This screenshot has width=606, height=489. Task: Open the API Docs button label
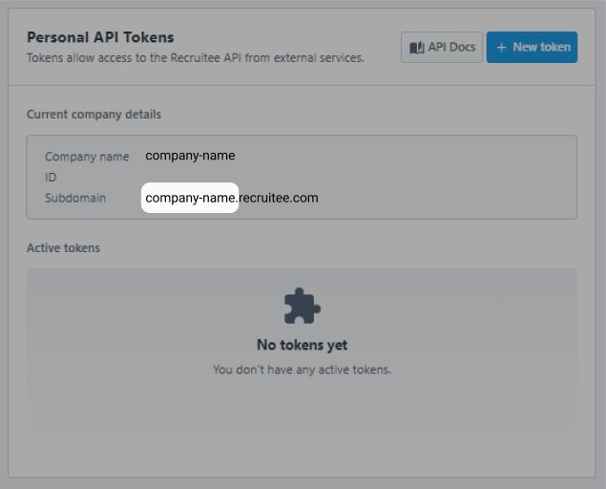[451, 47]
